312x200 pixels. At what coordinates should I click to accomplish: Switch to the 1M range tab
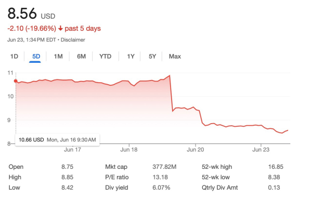pyautogui.click(x=58, y=57)
